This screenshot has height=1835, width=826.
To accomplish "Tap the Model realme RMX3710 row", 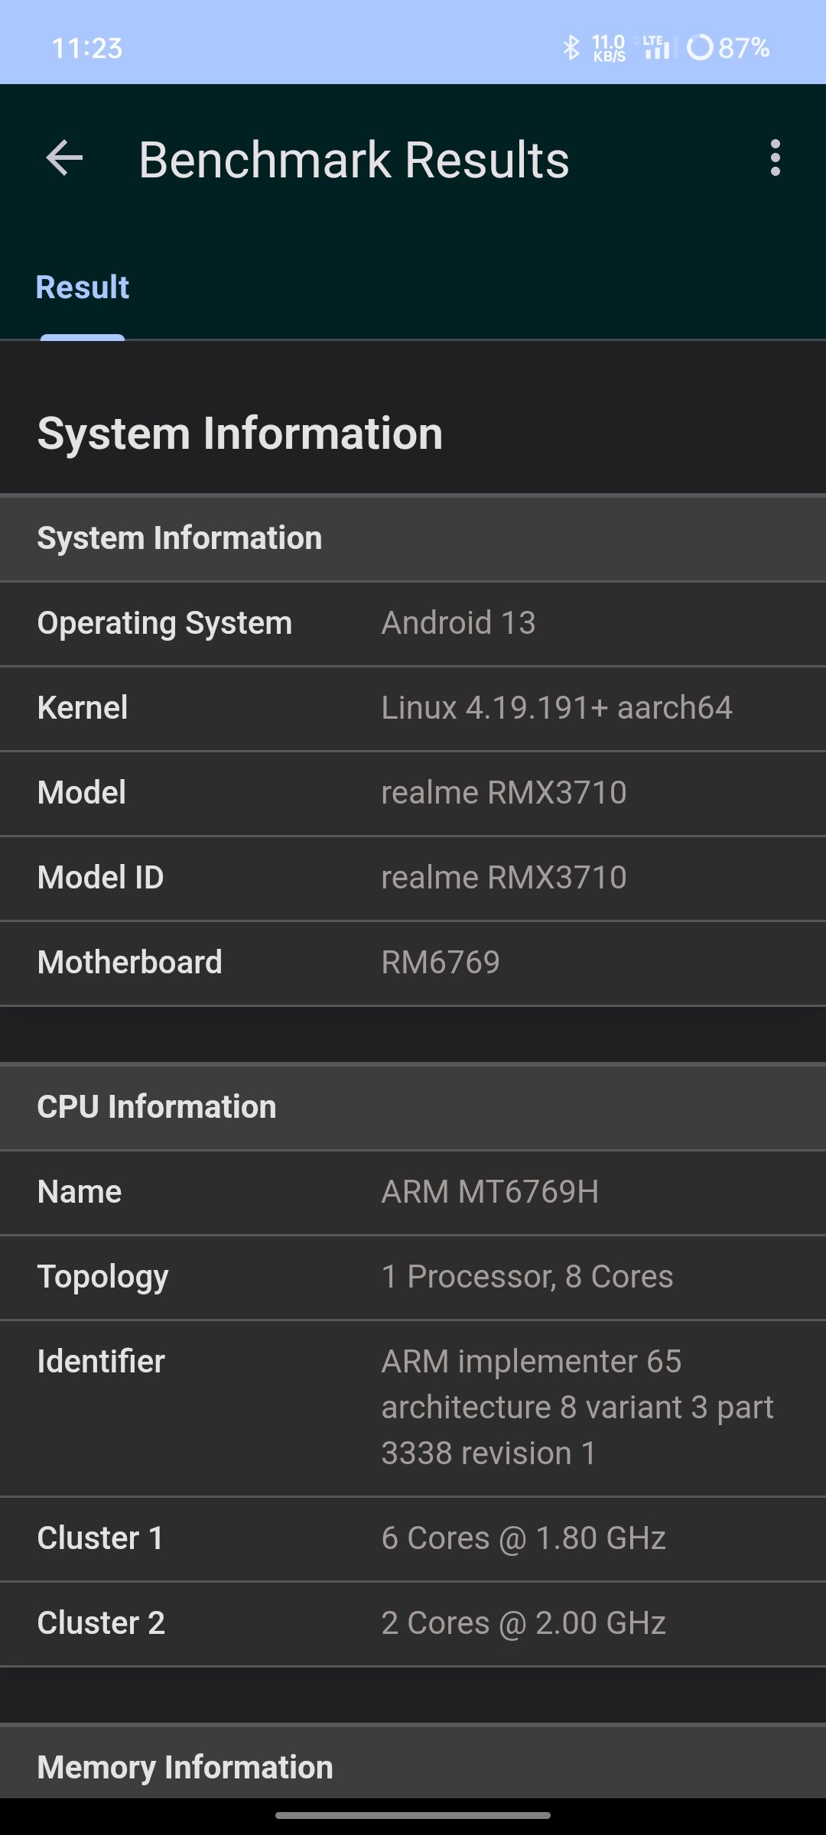I will click(413, 794).
